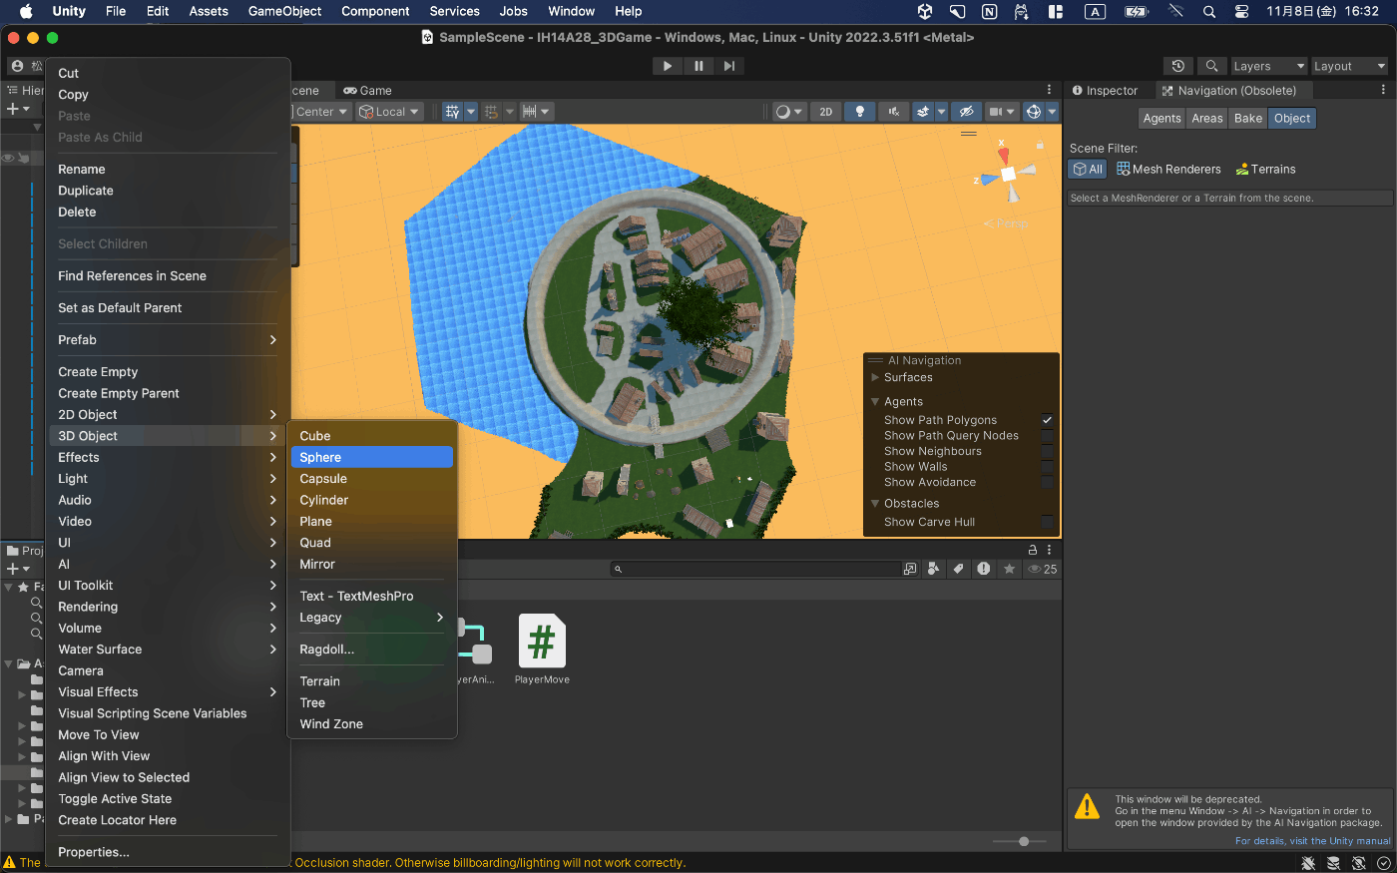Select Mesh Renderers scene filter

(x=1168, y=170)
